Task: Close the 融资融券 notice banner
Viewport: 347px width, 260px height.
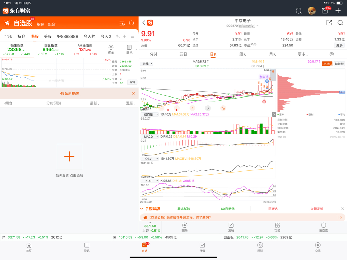Action: pos(341,218)
